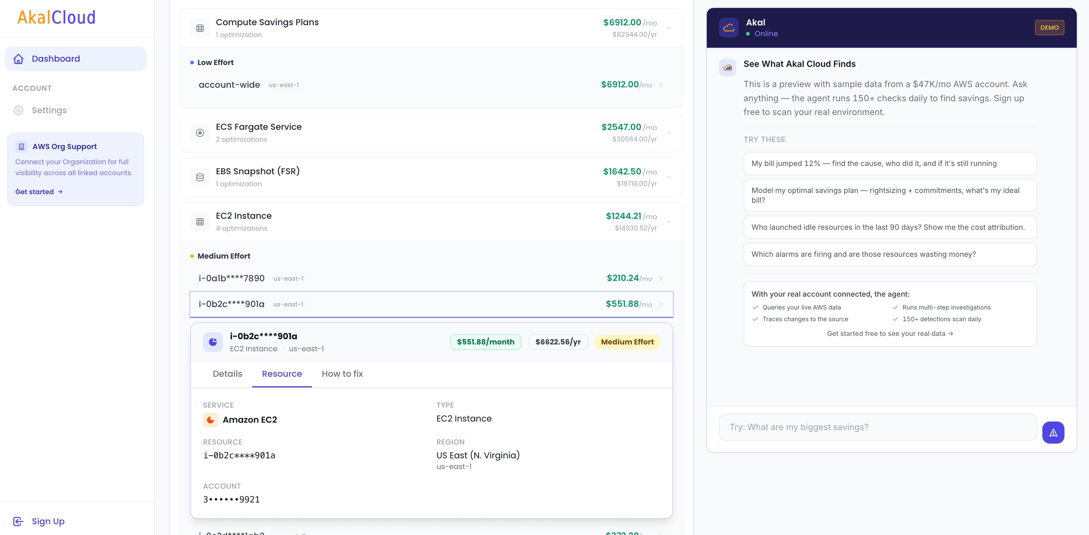
Task: Click the AWS Org Support building icon
Action: [x=21, y=146]
